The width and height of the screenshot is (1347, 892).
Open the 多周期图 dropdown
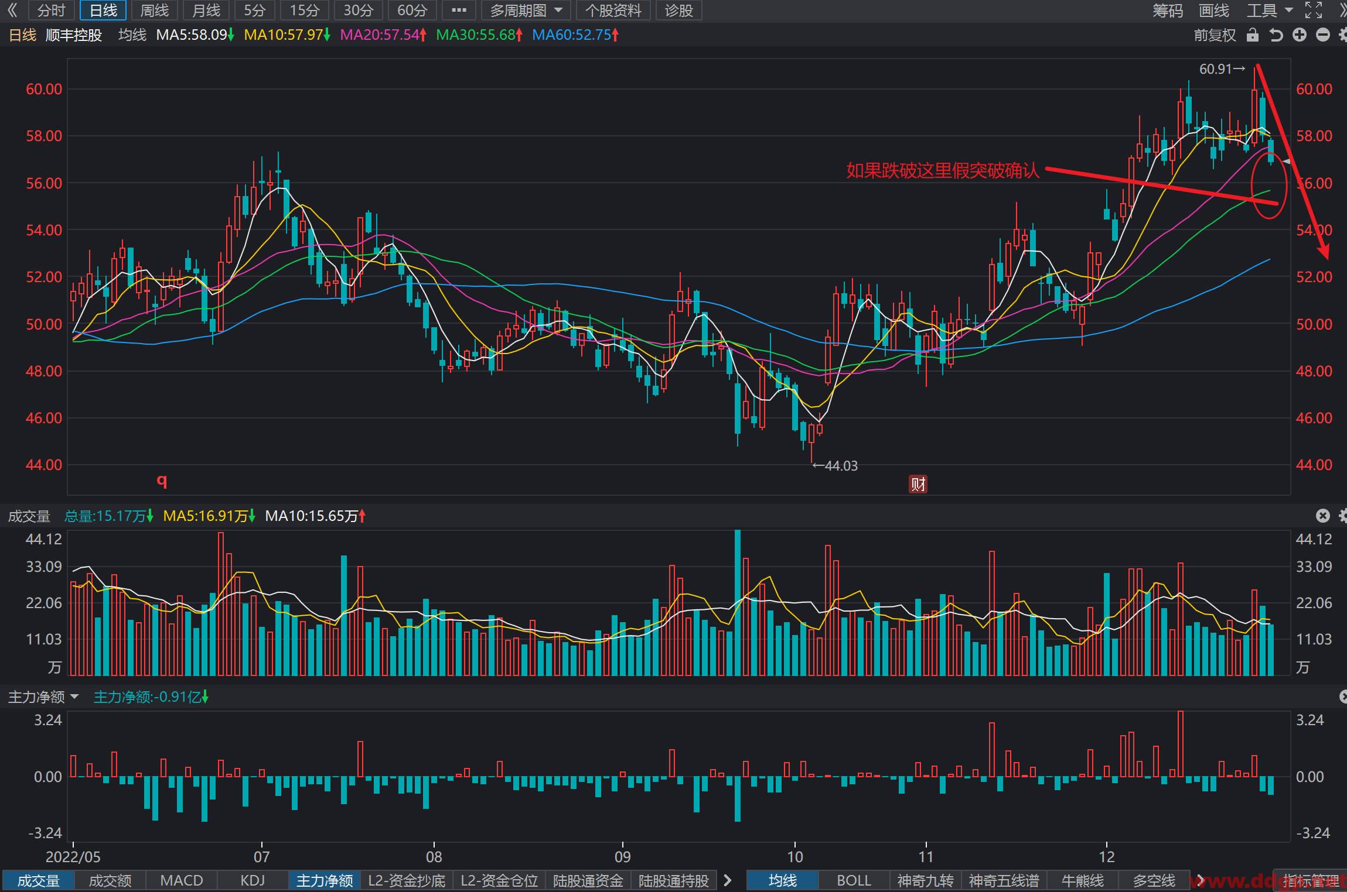coord(526,11)
